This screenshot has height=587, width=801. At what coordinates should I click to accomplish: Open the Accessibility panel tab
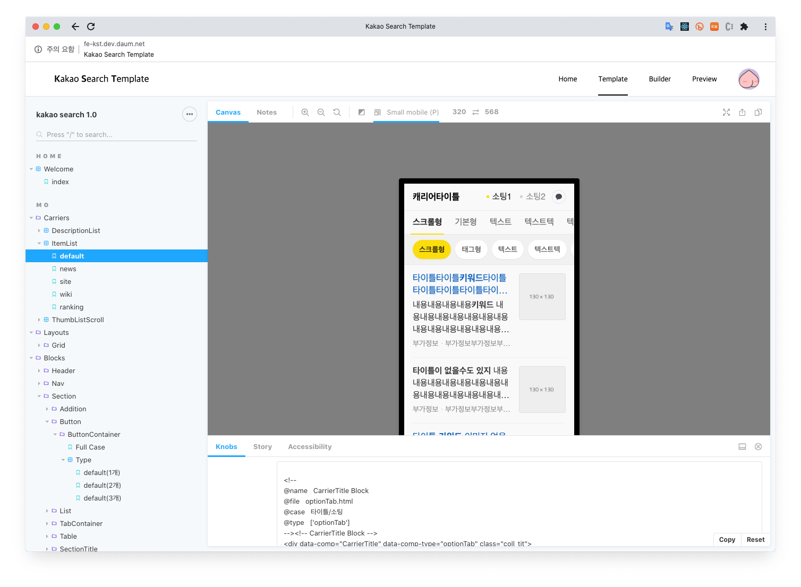point(310,447)
